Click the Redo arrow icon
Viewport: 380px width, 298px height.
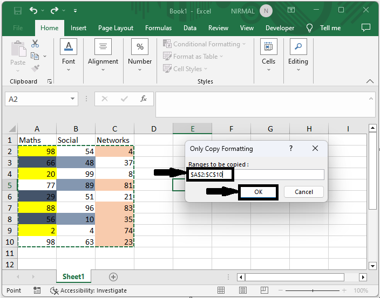point(55,11)
